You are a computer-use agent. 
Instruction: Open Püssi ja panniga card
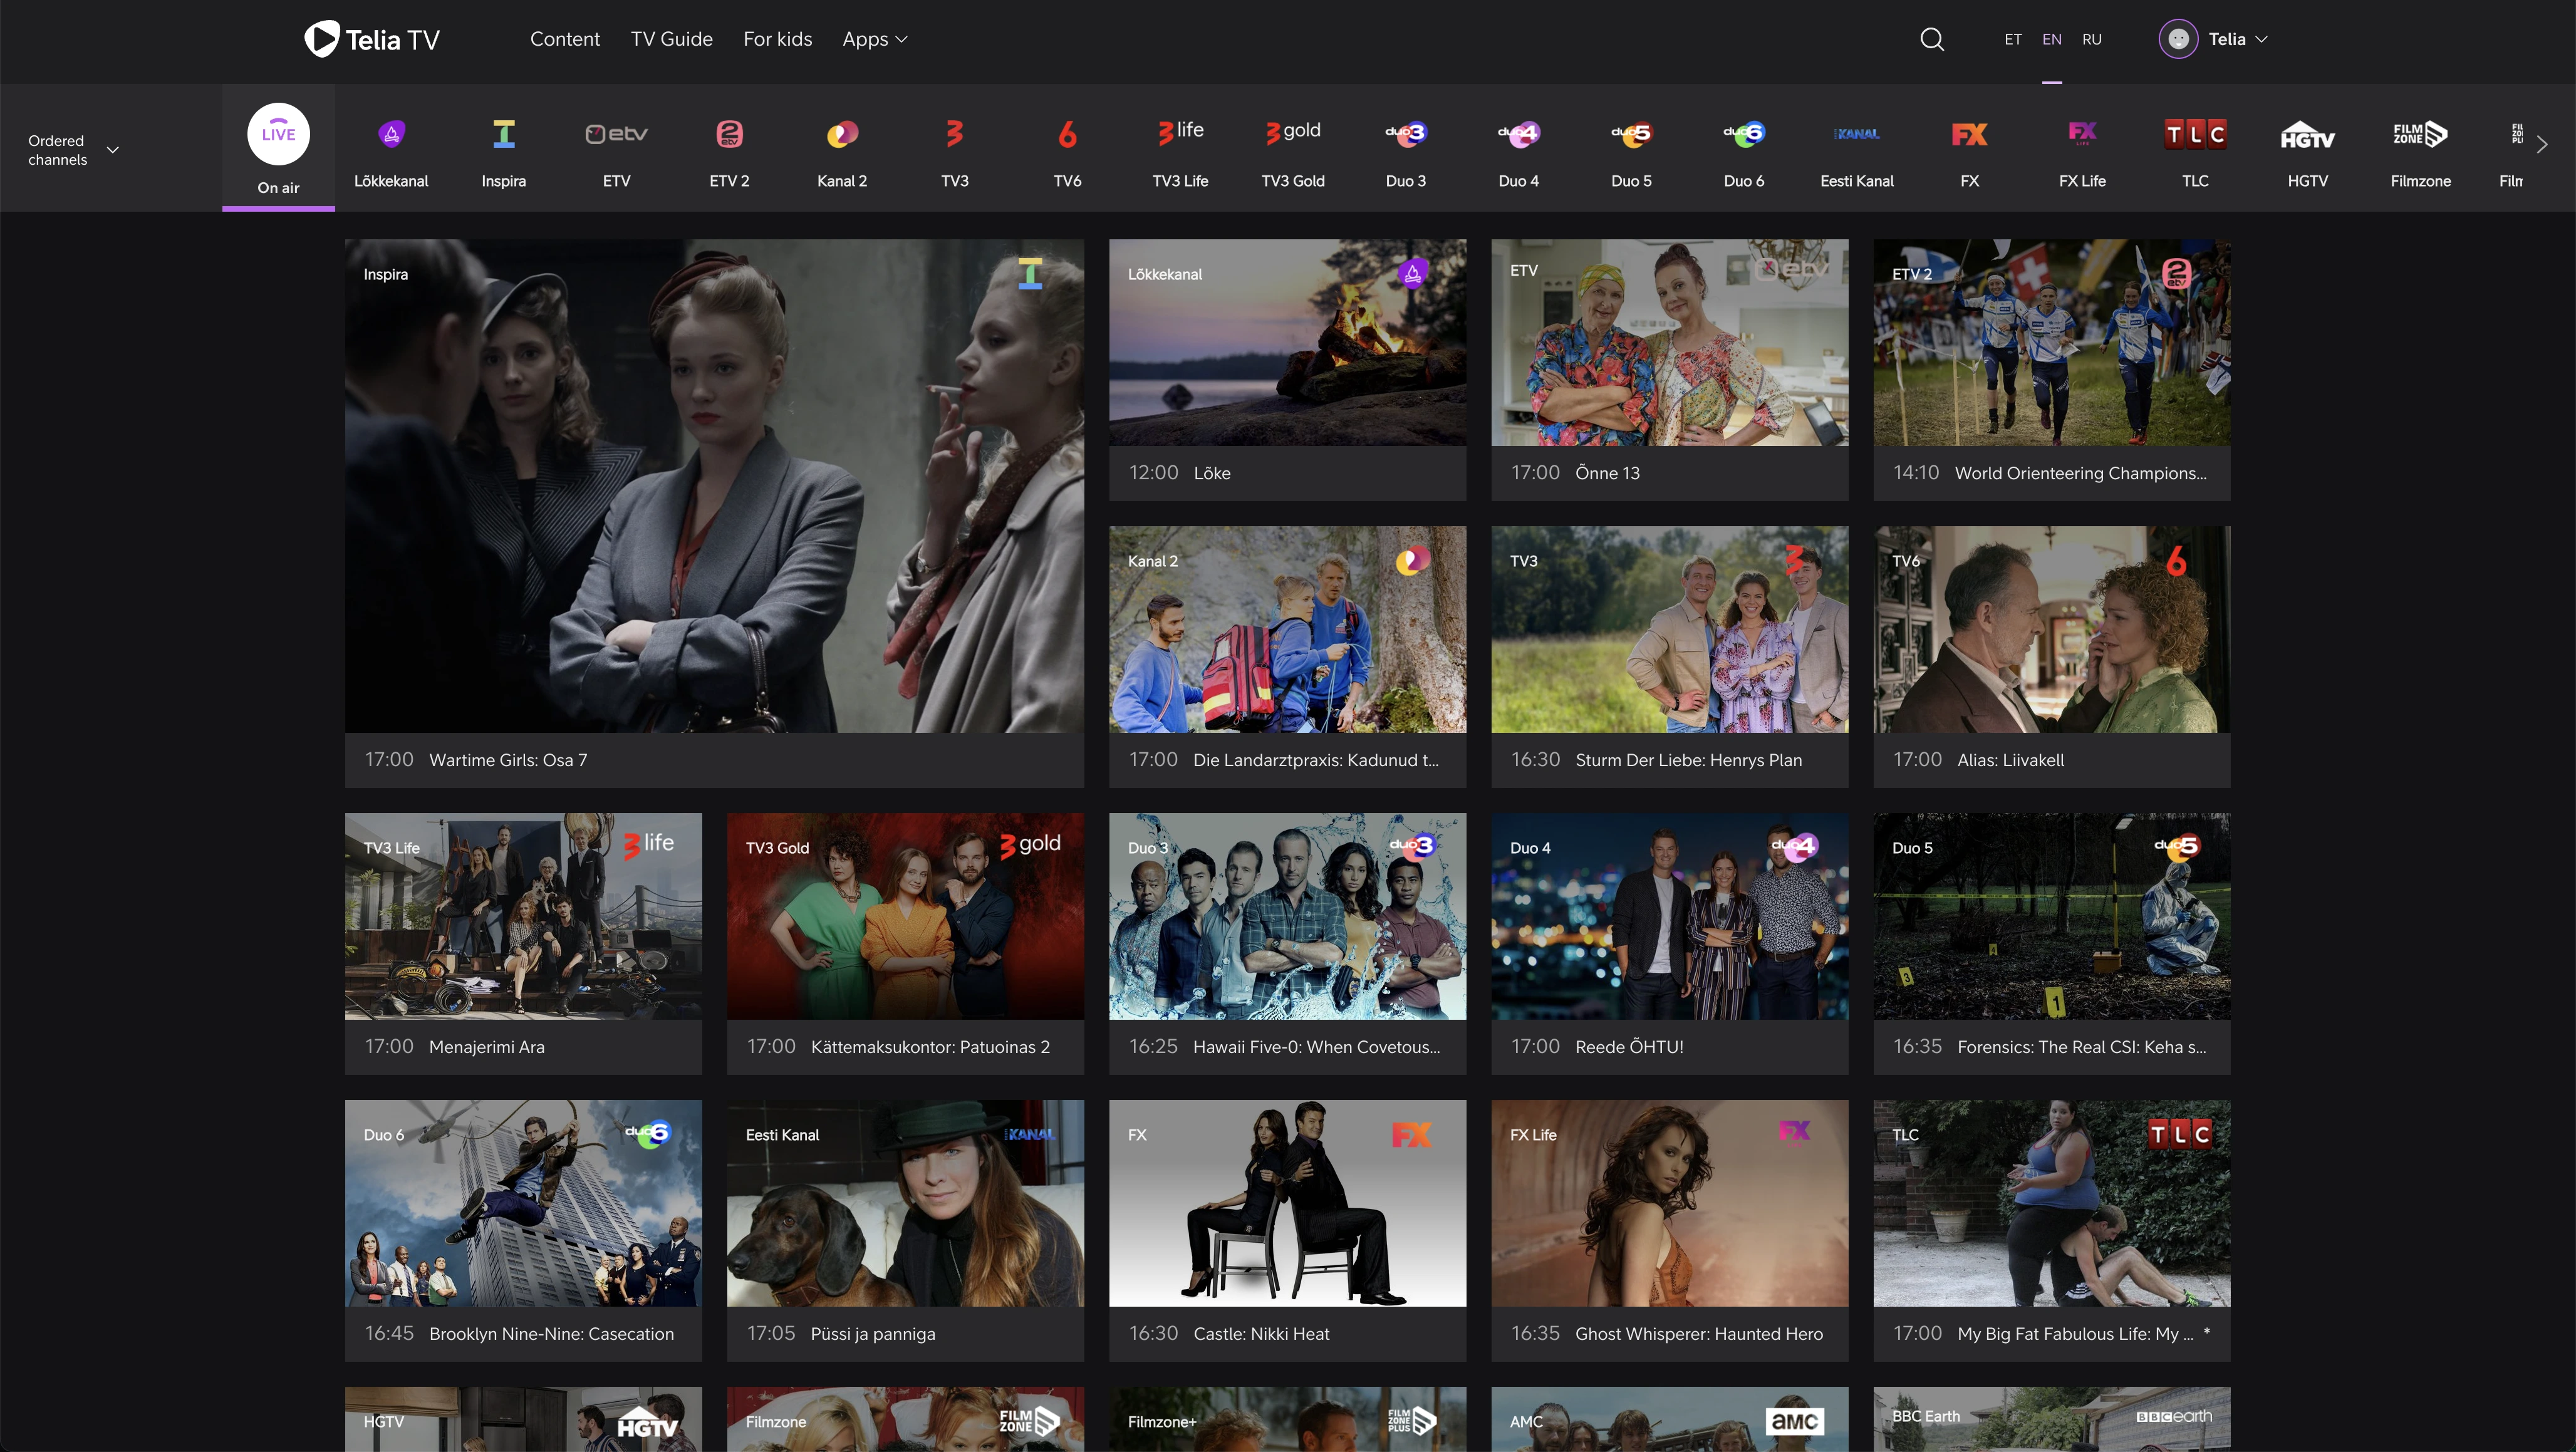pyautogui.click(x=905, y=1231)
